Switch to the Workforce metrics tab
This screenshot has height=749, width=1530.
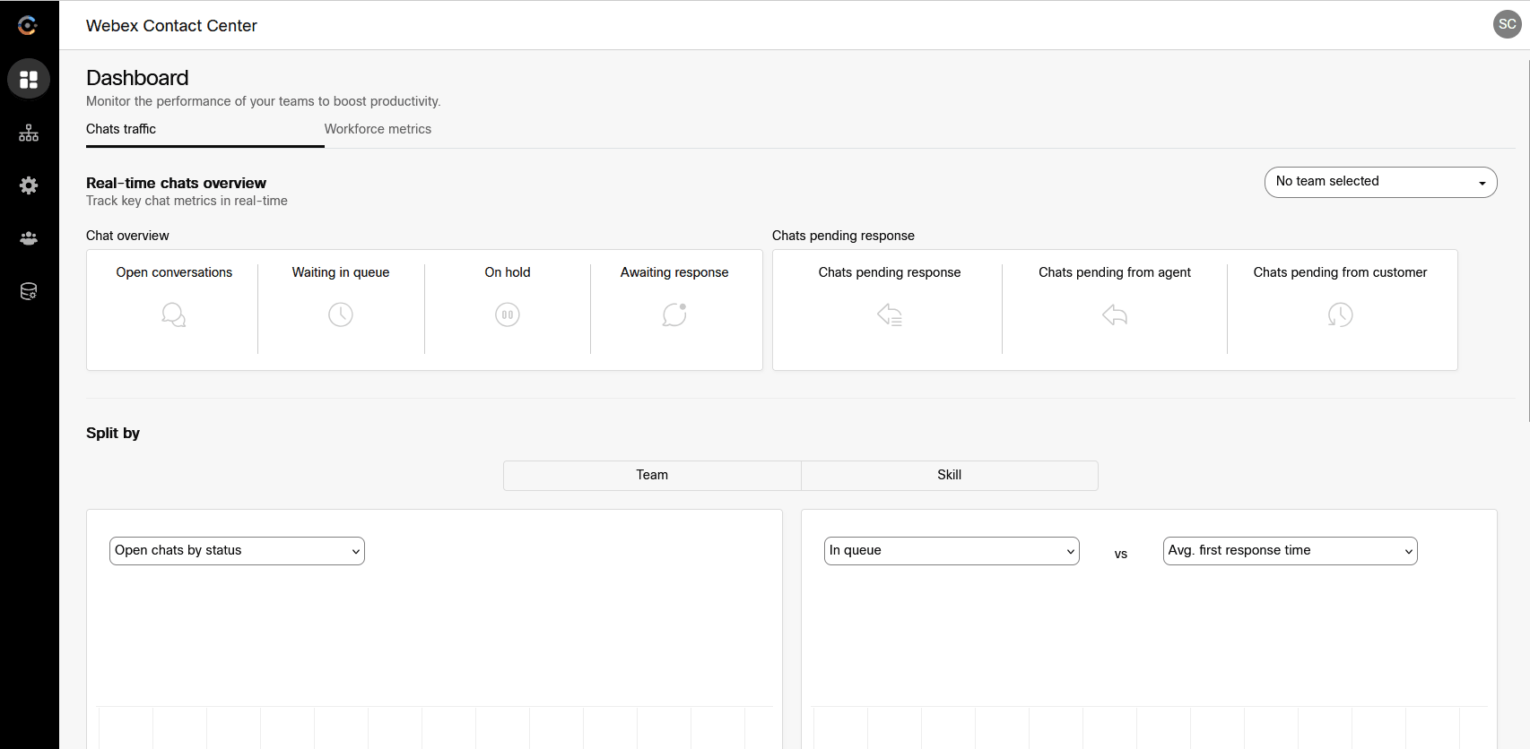click(x=378, y=129)
